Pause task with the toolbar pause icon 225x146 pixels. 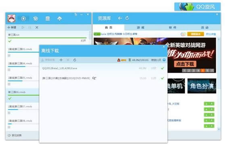tap(30, 27)
